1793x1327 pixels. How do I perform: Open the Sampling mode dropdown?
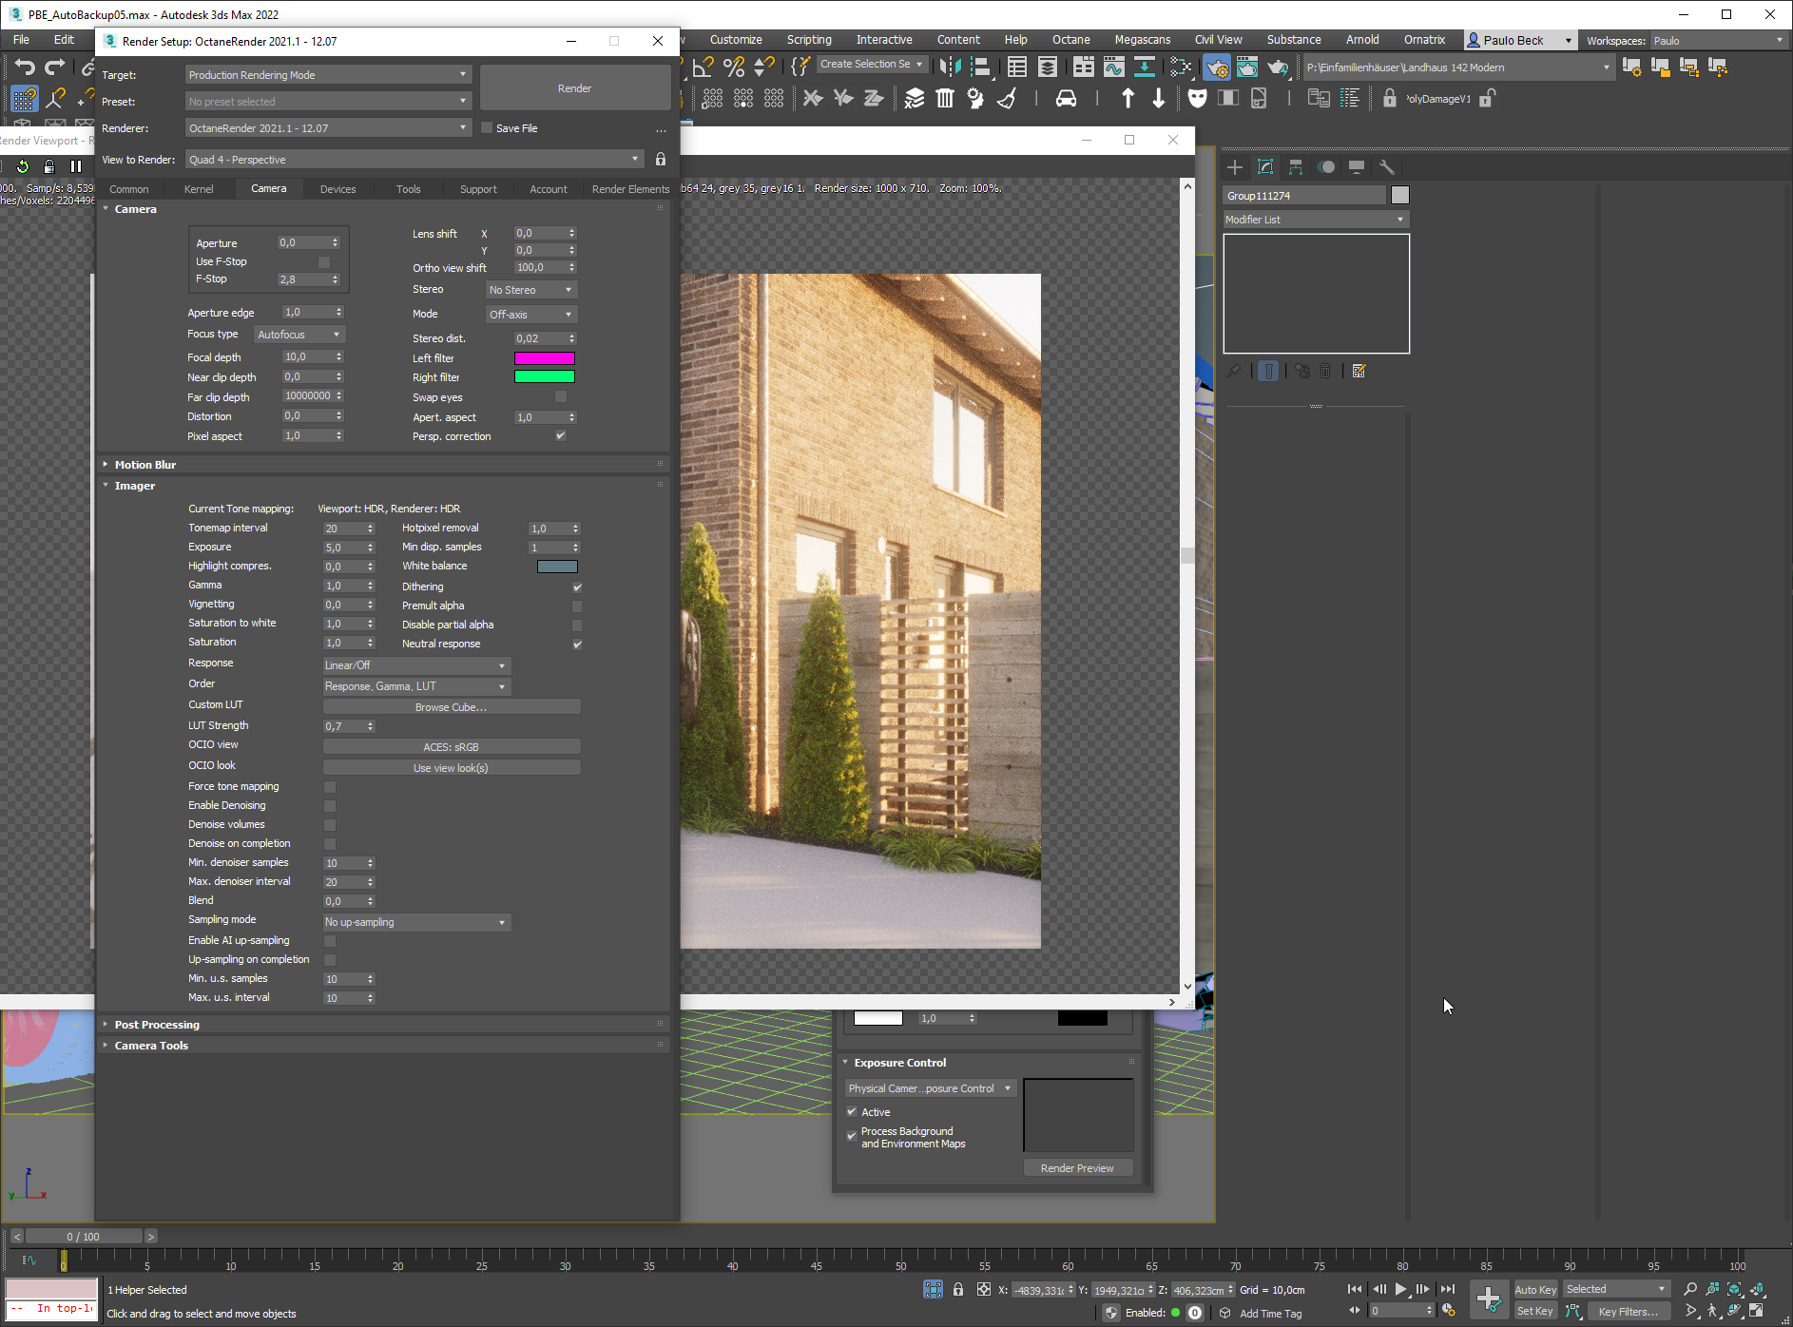(416, 922)
